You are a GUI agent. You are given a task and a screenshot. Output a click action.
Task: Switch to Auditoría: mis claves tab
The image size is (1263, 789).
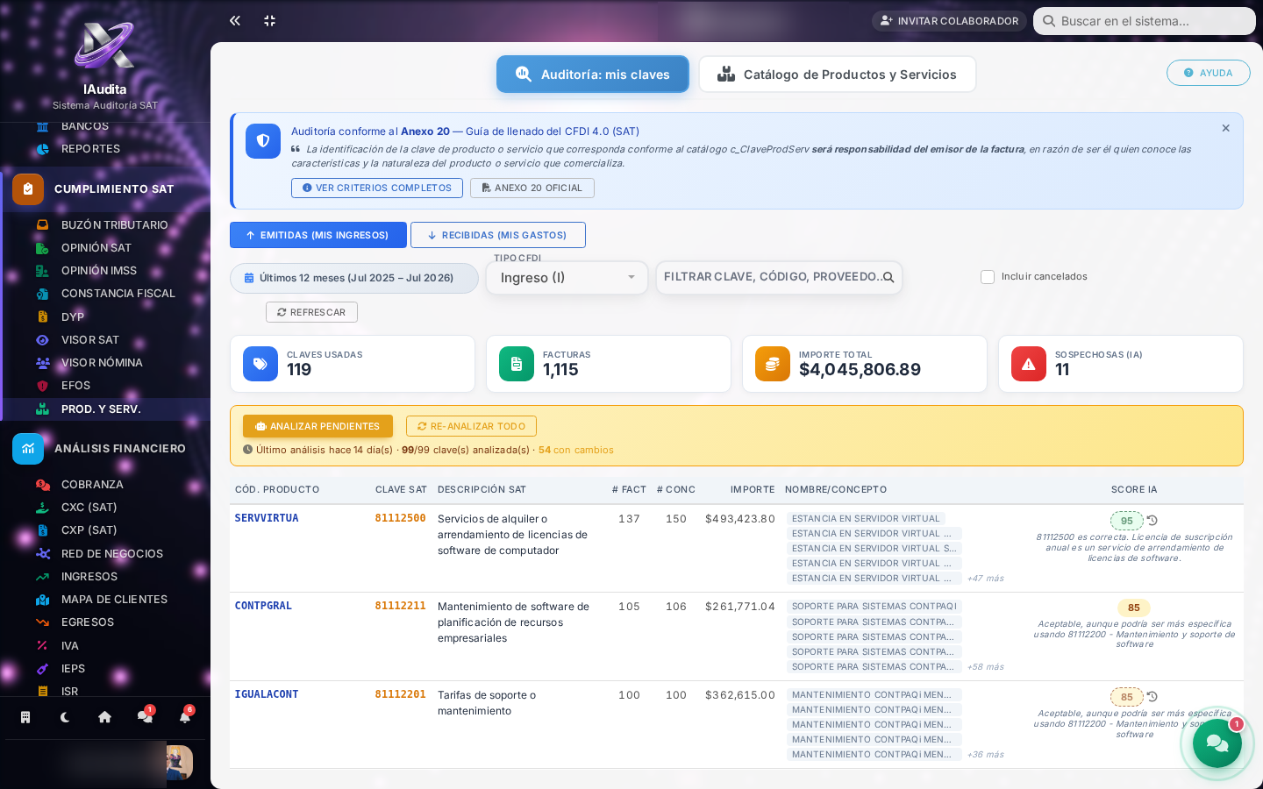tap(593, 75)
